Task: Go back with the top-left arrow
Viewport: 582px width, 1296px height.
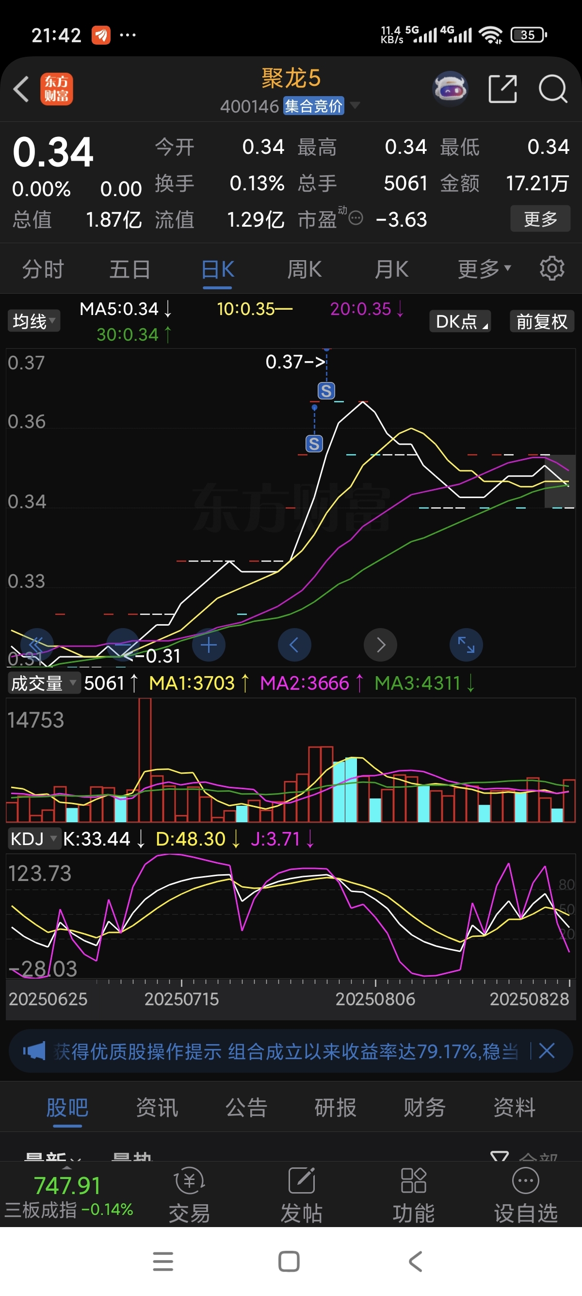Action: pos(22,89)
